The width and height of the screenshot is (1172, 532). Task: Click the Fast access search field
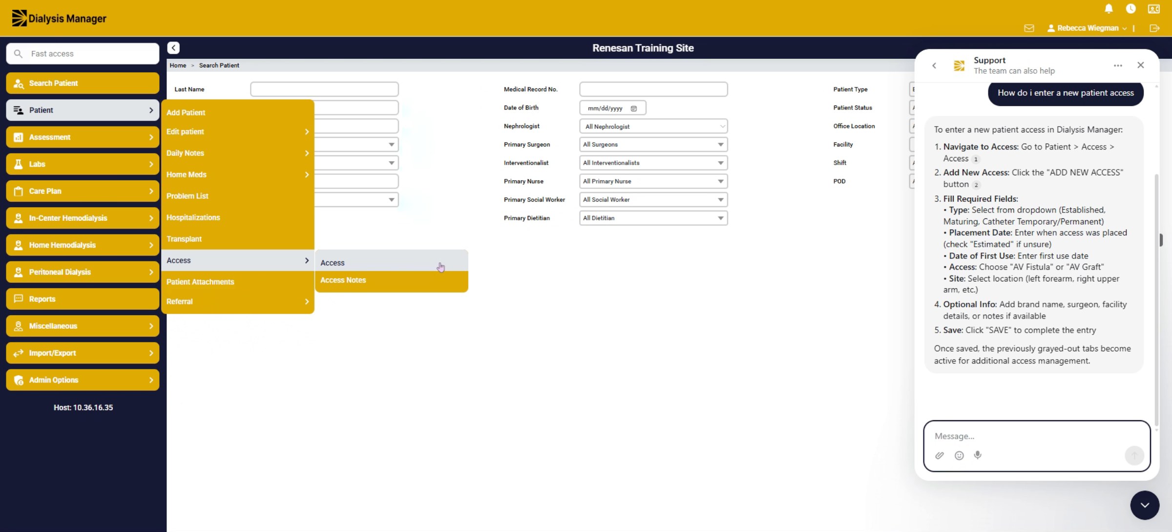83,54
